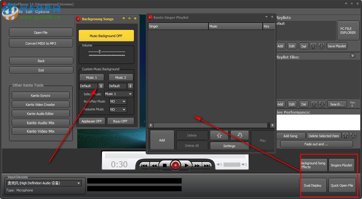362x199 pixels.
Task: Start recording with the red button
Action: tap(175, 165)
